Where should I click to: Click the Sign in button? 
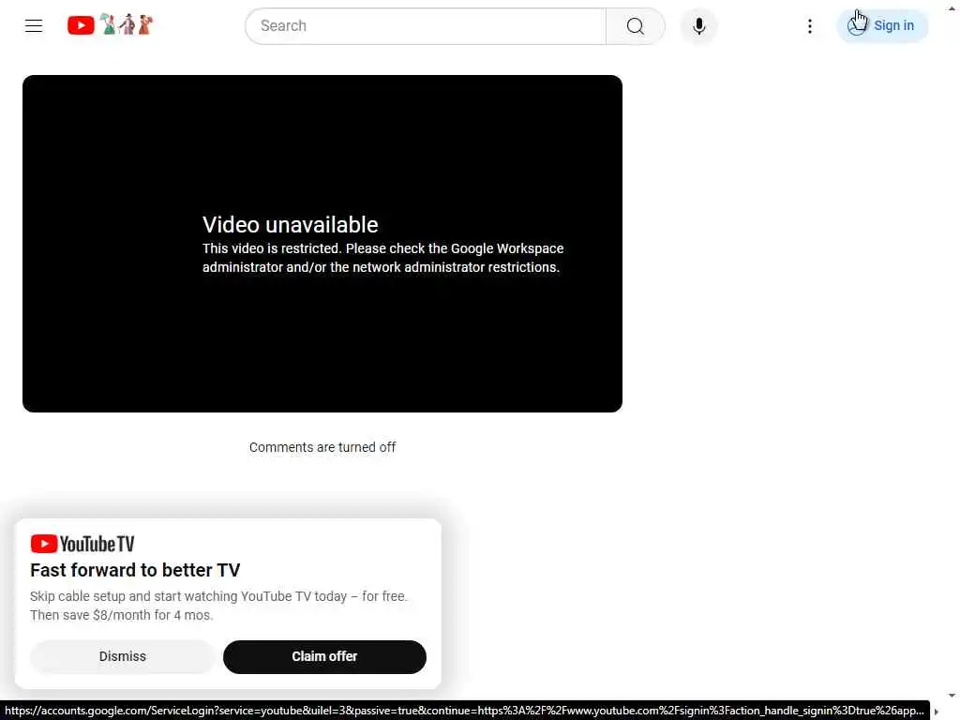(x=882, y=25)
